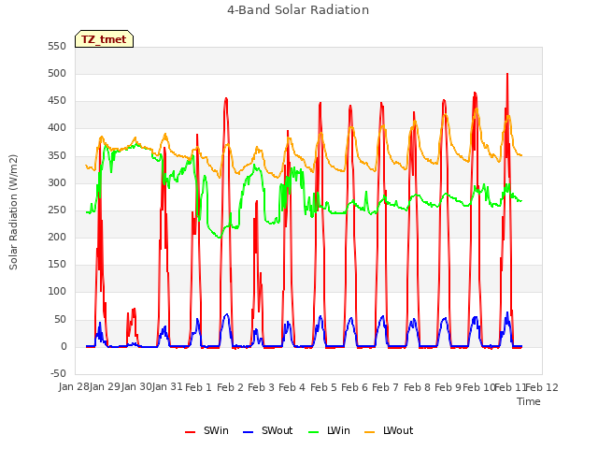Click the Feb 8 date tick label
The width and height of the screenshot is (598, 449).
[417, 387]
